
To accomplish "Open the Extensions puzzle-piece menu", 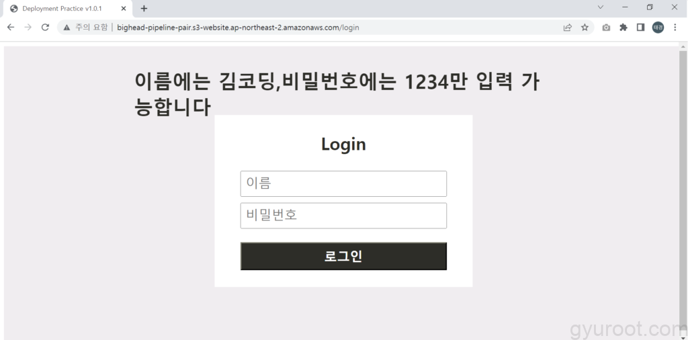I will pos(623,28).
